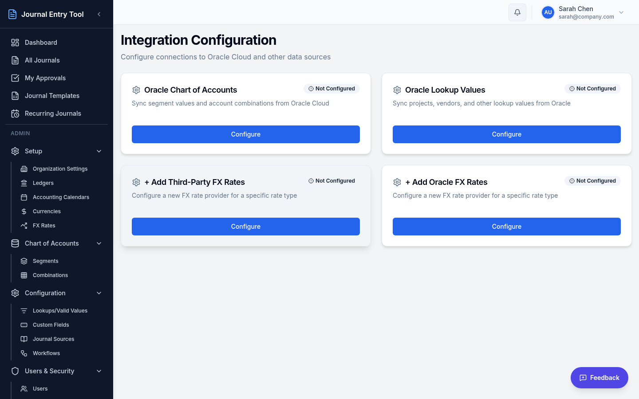Click the gear icon on Oracle Chart of Accounts
This screenshot has height=399, width=639.
(136, 90)
